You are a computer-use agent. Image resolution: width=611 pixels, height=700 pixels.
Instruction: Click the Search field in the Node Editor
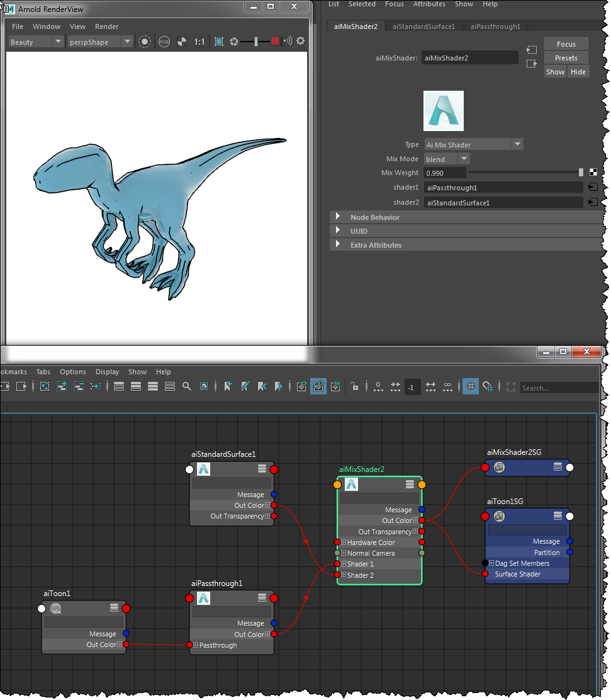[x=560, y=387]
